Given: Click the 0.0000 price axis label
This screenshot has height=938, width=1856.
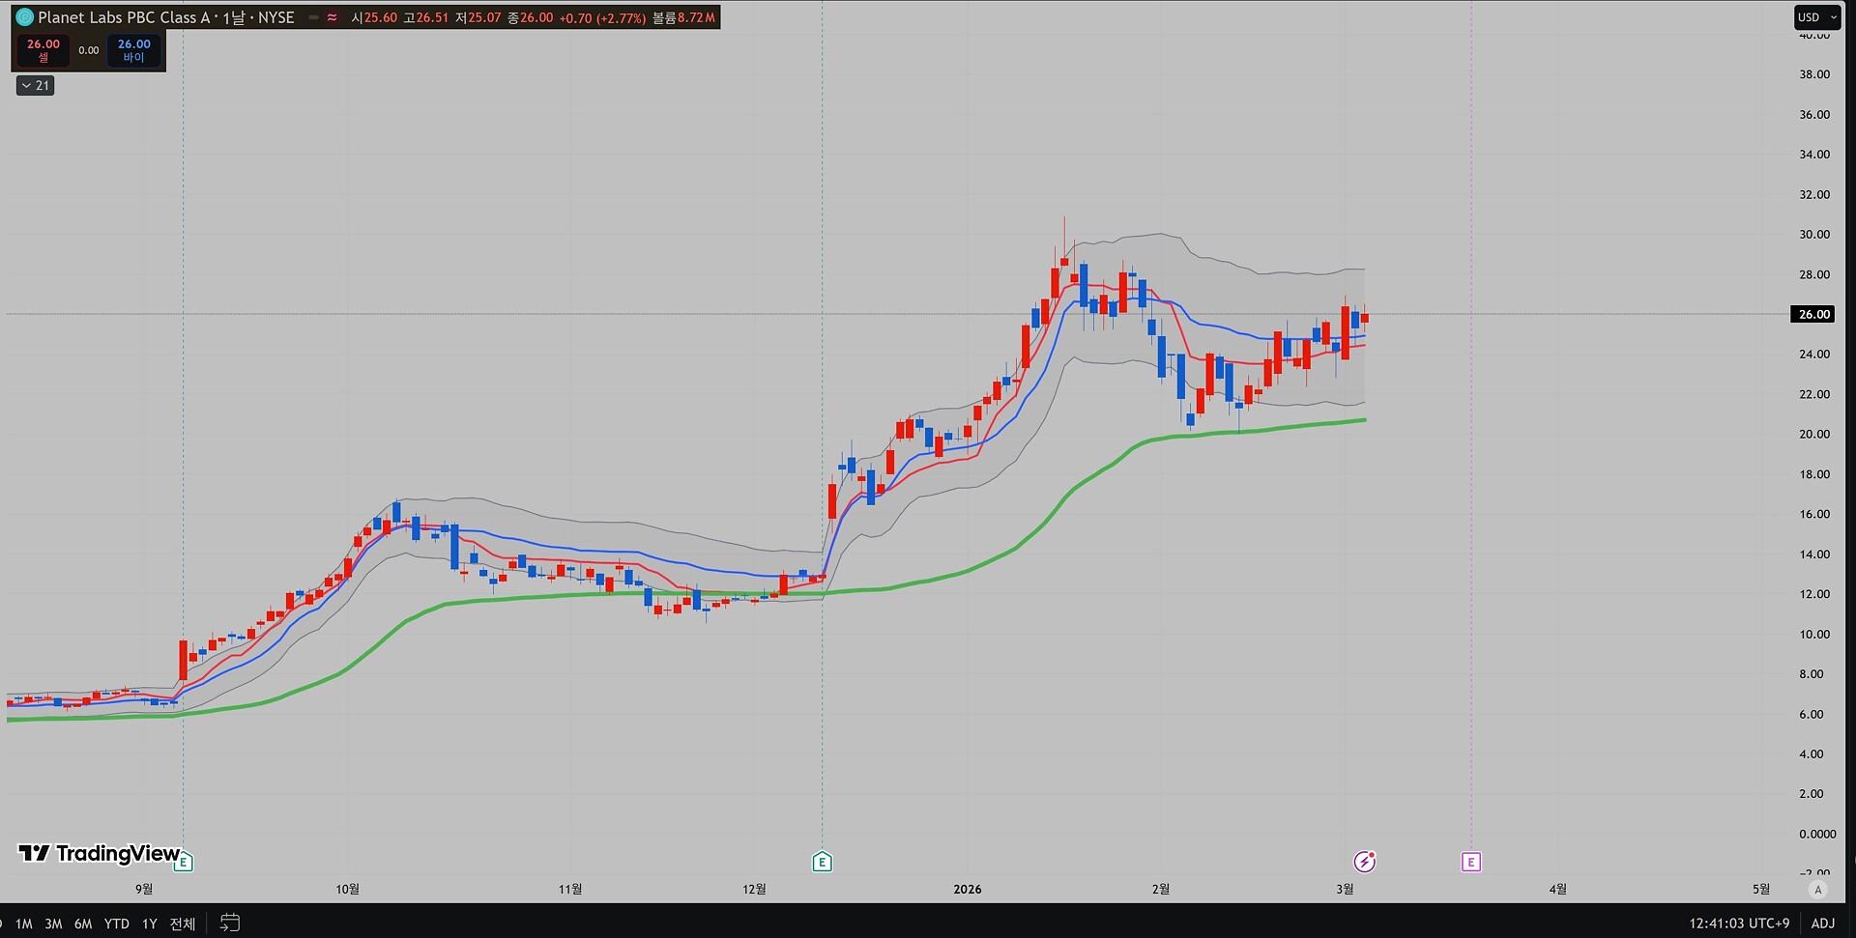Looking at the screenshot, I should click(1817, 834).
